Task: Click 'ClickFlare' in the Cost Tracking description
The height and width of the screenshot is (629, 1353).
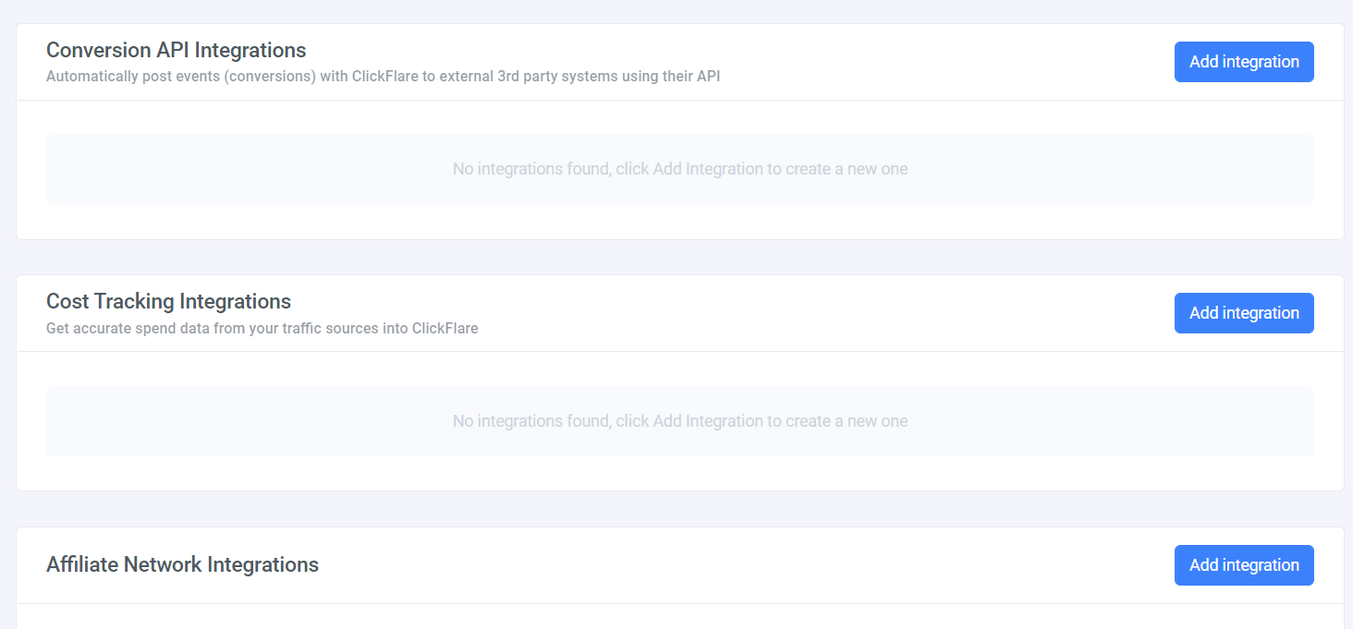Action: (445, 328)
